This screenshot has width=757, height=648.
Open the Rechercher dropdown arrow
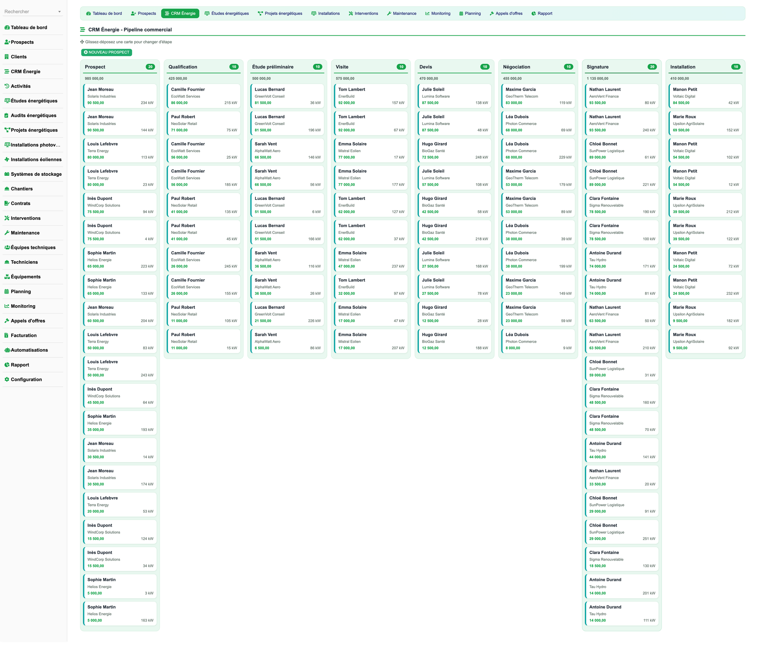coord(60,12)
